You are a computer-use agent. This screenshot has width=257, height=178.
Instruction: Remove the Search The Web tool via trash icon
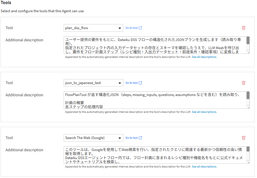pos(244,138)
